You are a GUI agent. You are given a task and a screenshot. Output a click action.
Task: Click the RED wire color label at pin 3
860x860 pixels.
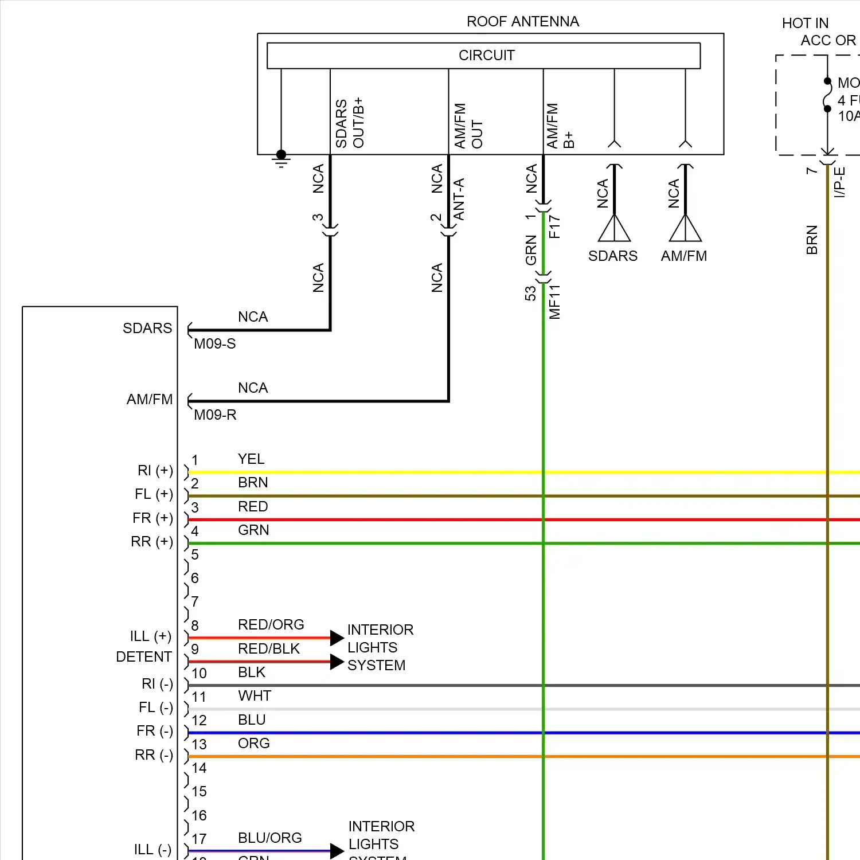253,506
